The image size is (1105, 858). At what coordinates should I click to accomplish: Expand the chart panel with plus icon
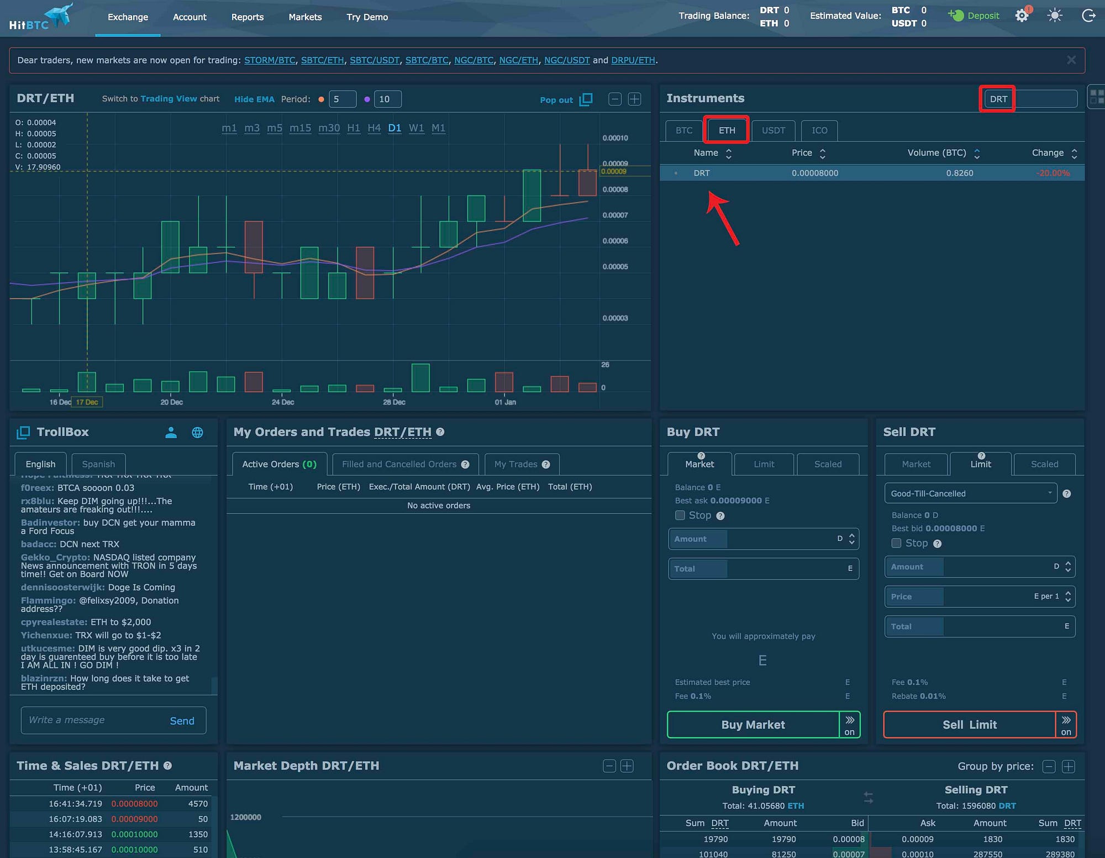pyautogui.click(x=635, y=99)
